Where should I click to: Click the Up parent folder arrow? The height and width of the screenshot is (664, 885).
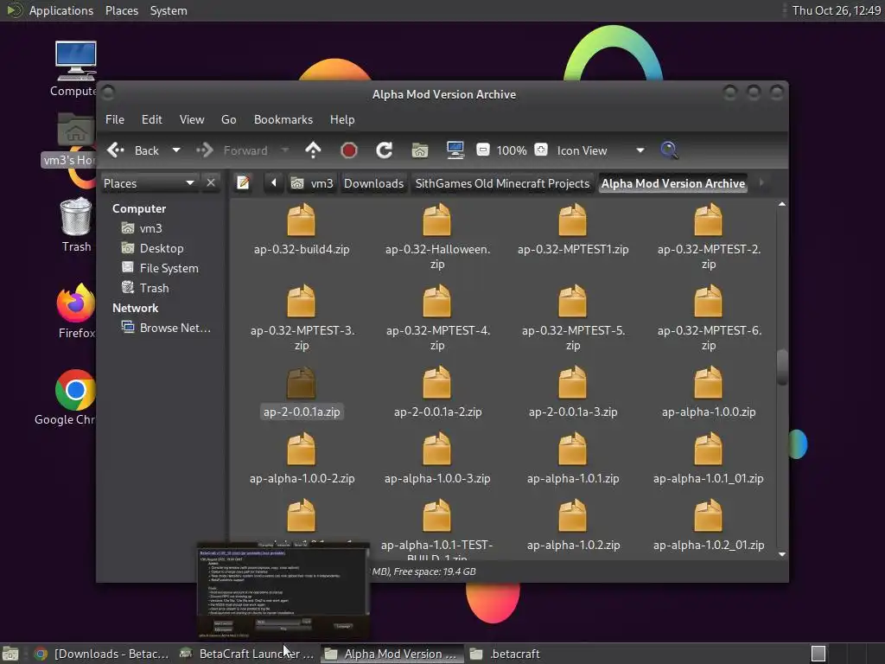pos(313,150)
